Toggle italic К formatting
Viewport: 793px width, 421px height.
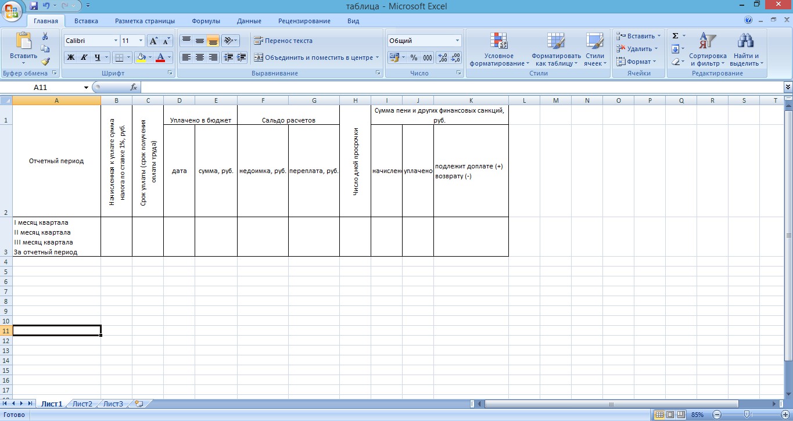[x=84, y=57]
